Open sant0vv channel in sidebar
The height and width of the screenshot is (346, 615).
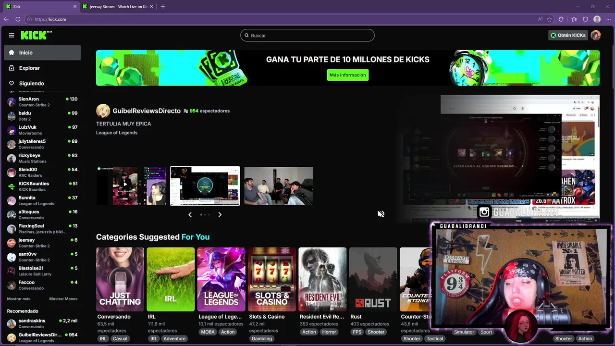pos(42,257)
